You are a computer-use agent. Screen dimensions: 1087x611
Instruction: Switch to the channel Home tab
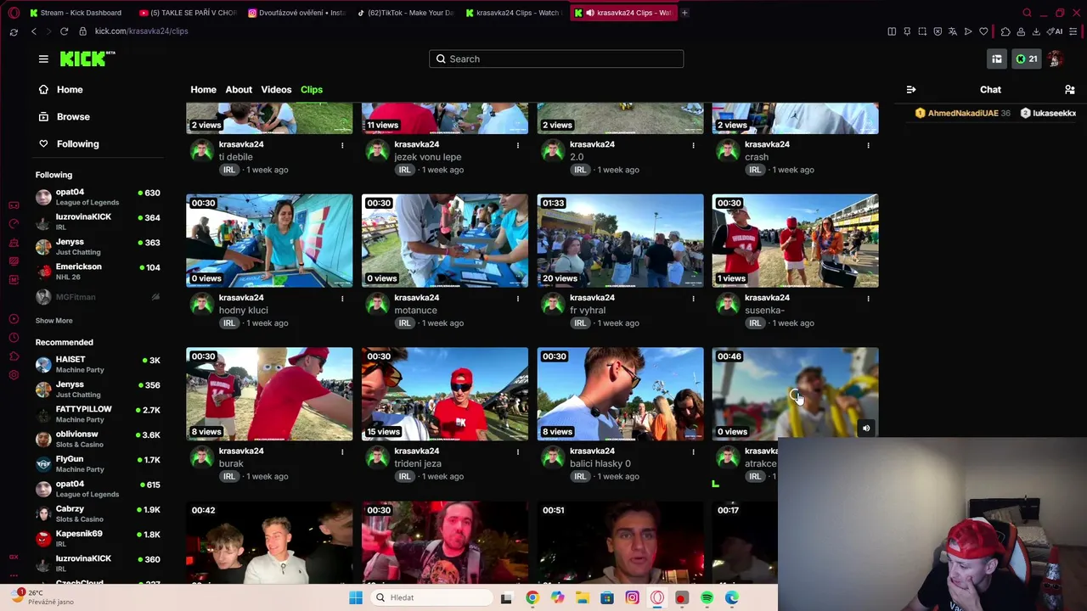pyautogui.click(x=203, y=89)
